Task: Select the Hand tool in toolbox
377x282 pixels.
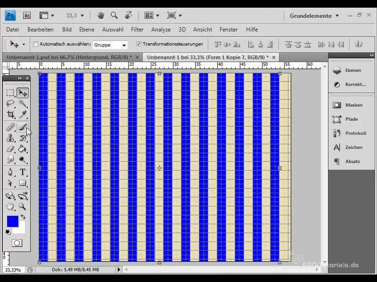Action: point(10,206)
